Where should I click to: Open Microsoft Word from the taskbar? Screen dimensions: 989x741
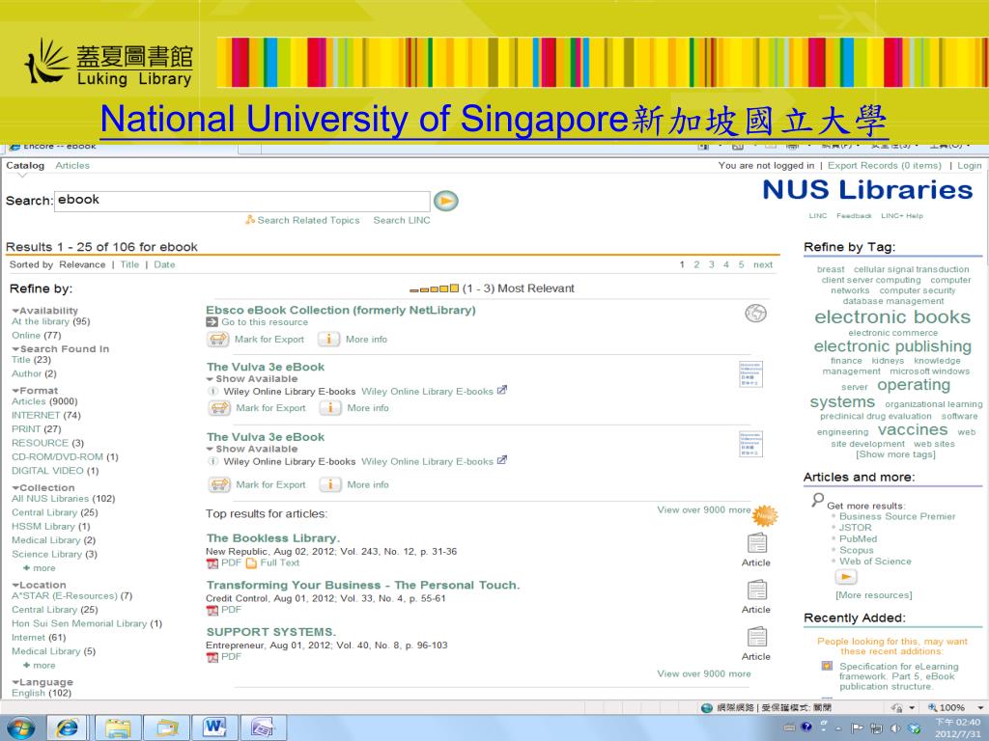coord(213,727)
